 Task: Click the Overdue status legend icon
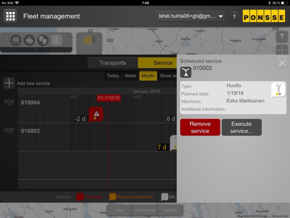pos(80,197)
